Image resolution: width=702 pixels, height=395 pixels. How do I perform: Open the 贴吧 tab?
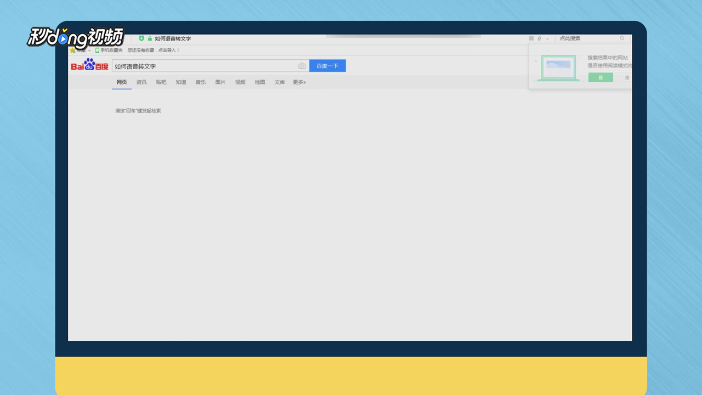(x=161, y=82)
